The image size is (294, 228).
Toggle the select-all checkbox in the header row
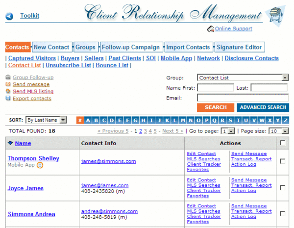coord(283,143)
